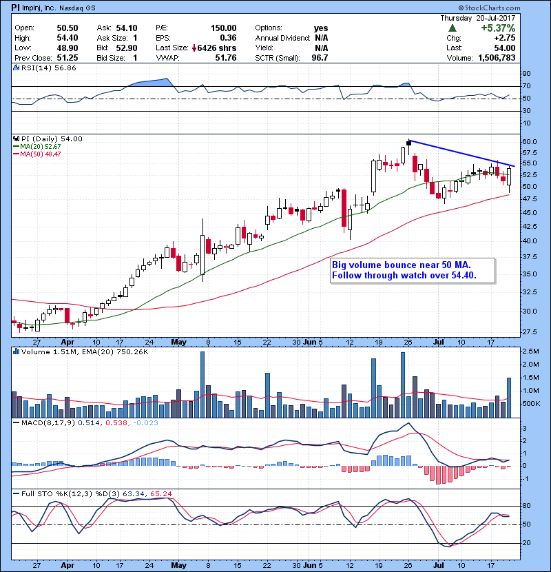The height and width of the screenshot is (572, 551).
Task: Click the 80 label on stochastic axis
Action: 526,506
